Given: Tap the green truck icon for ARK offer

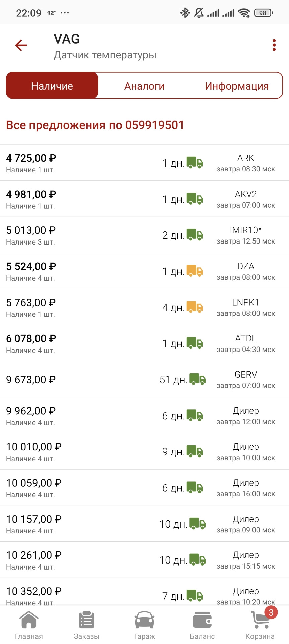Looking at the screenshot, I should (195, 163).
